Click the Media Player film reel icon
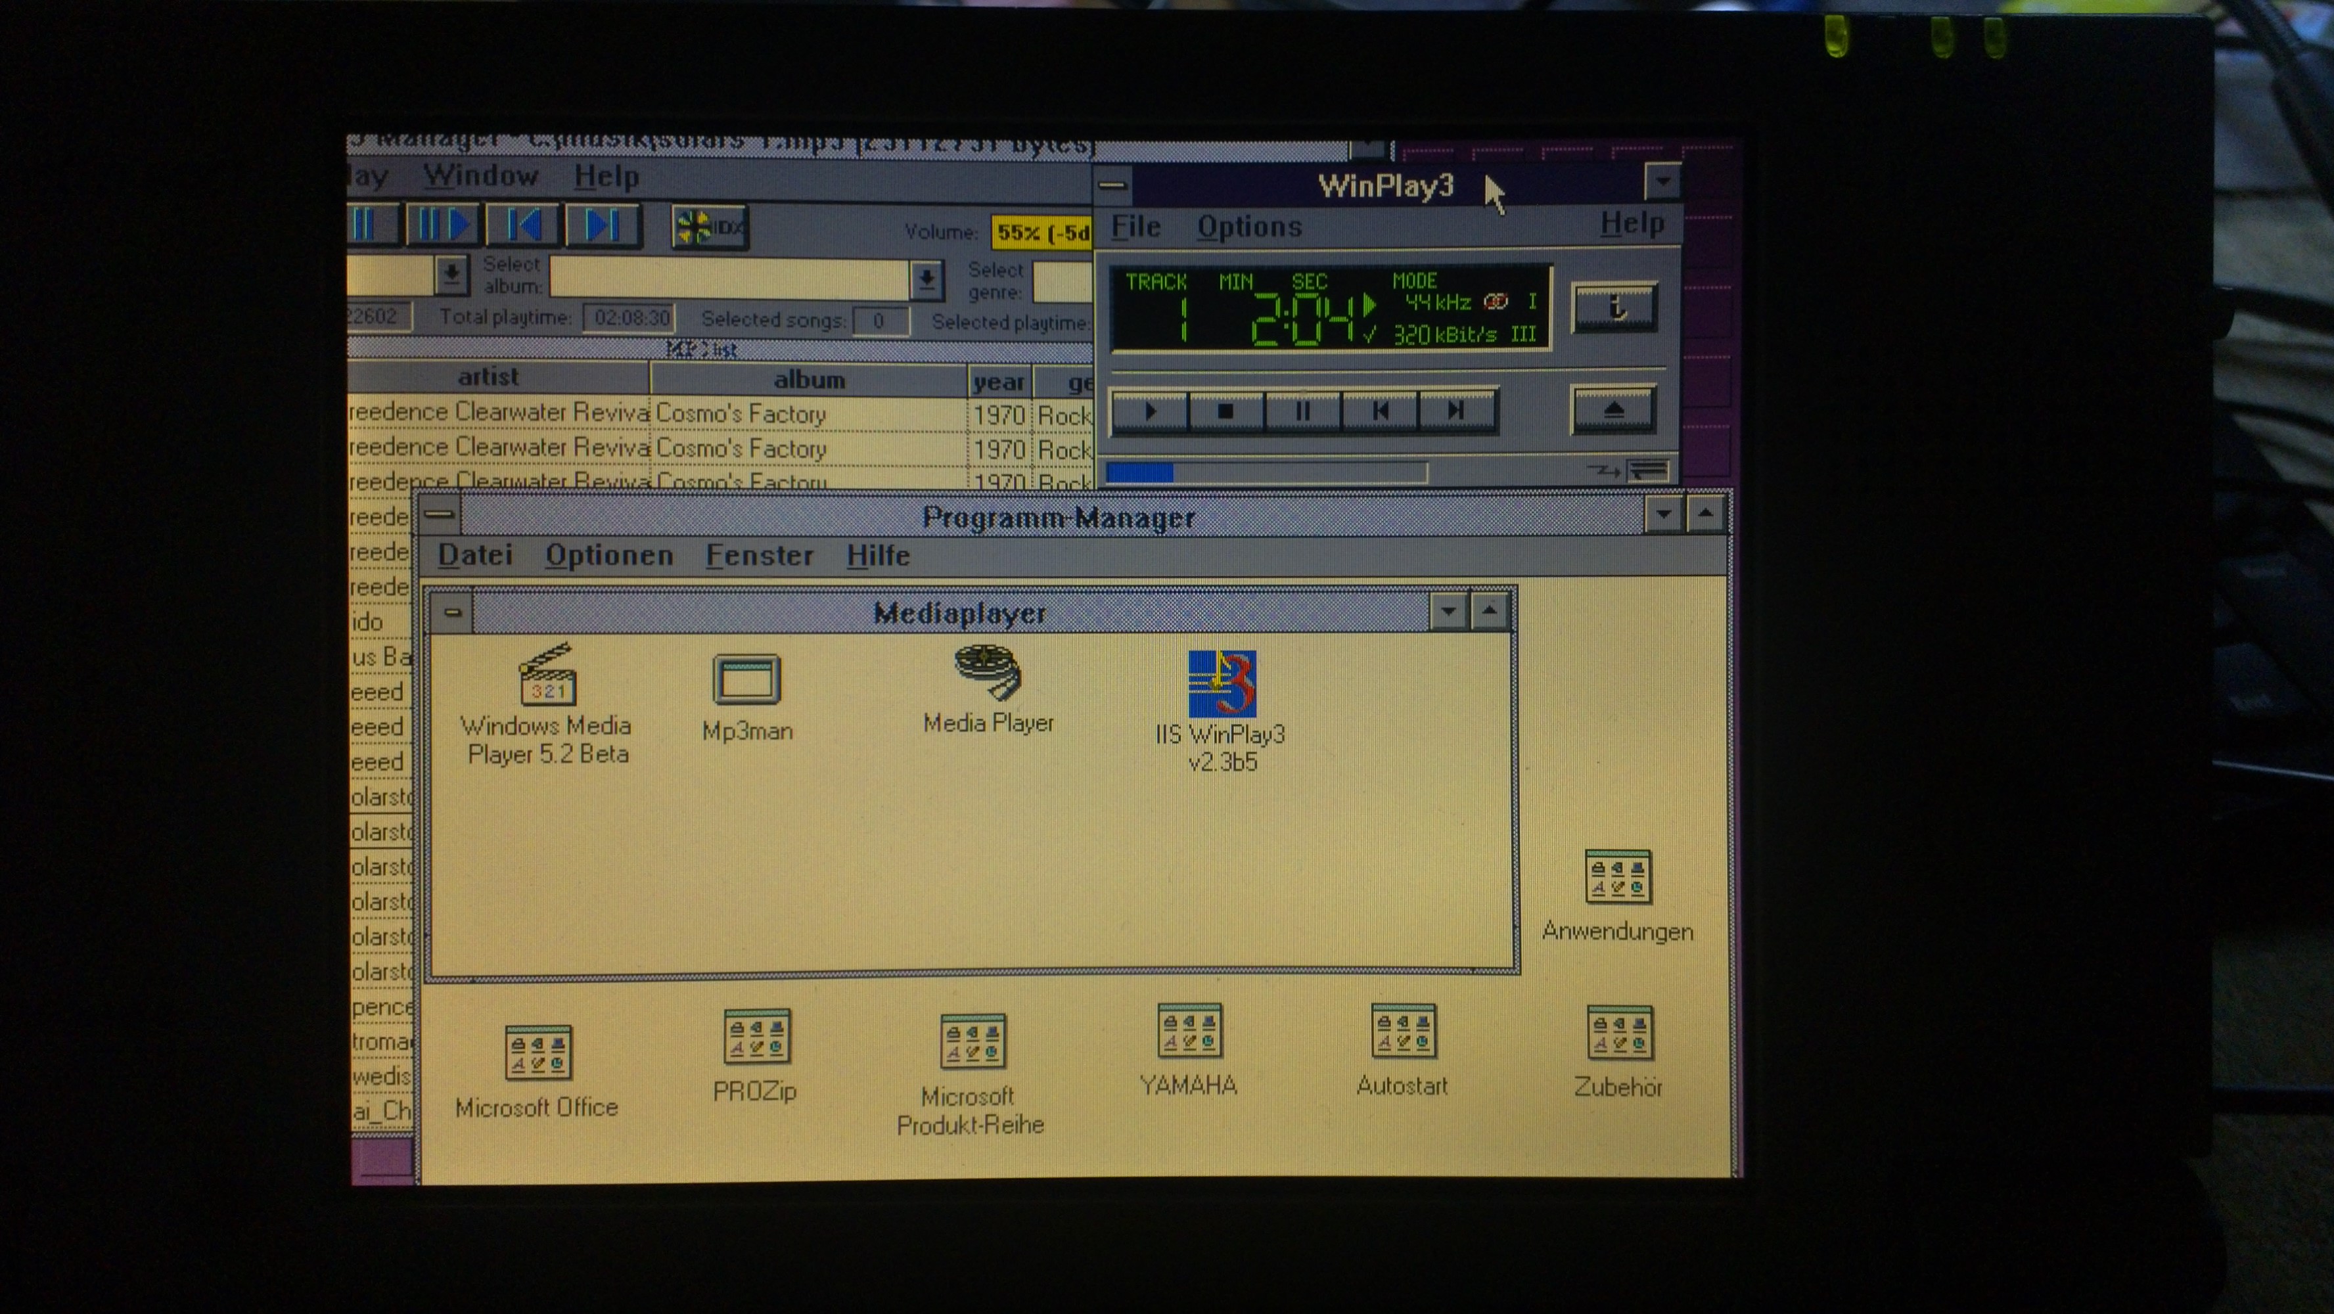This screenshot has height=1314, width=2334. point(988,672)
